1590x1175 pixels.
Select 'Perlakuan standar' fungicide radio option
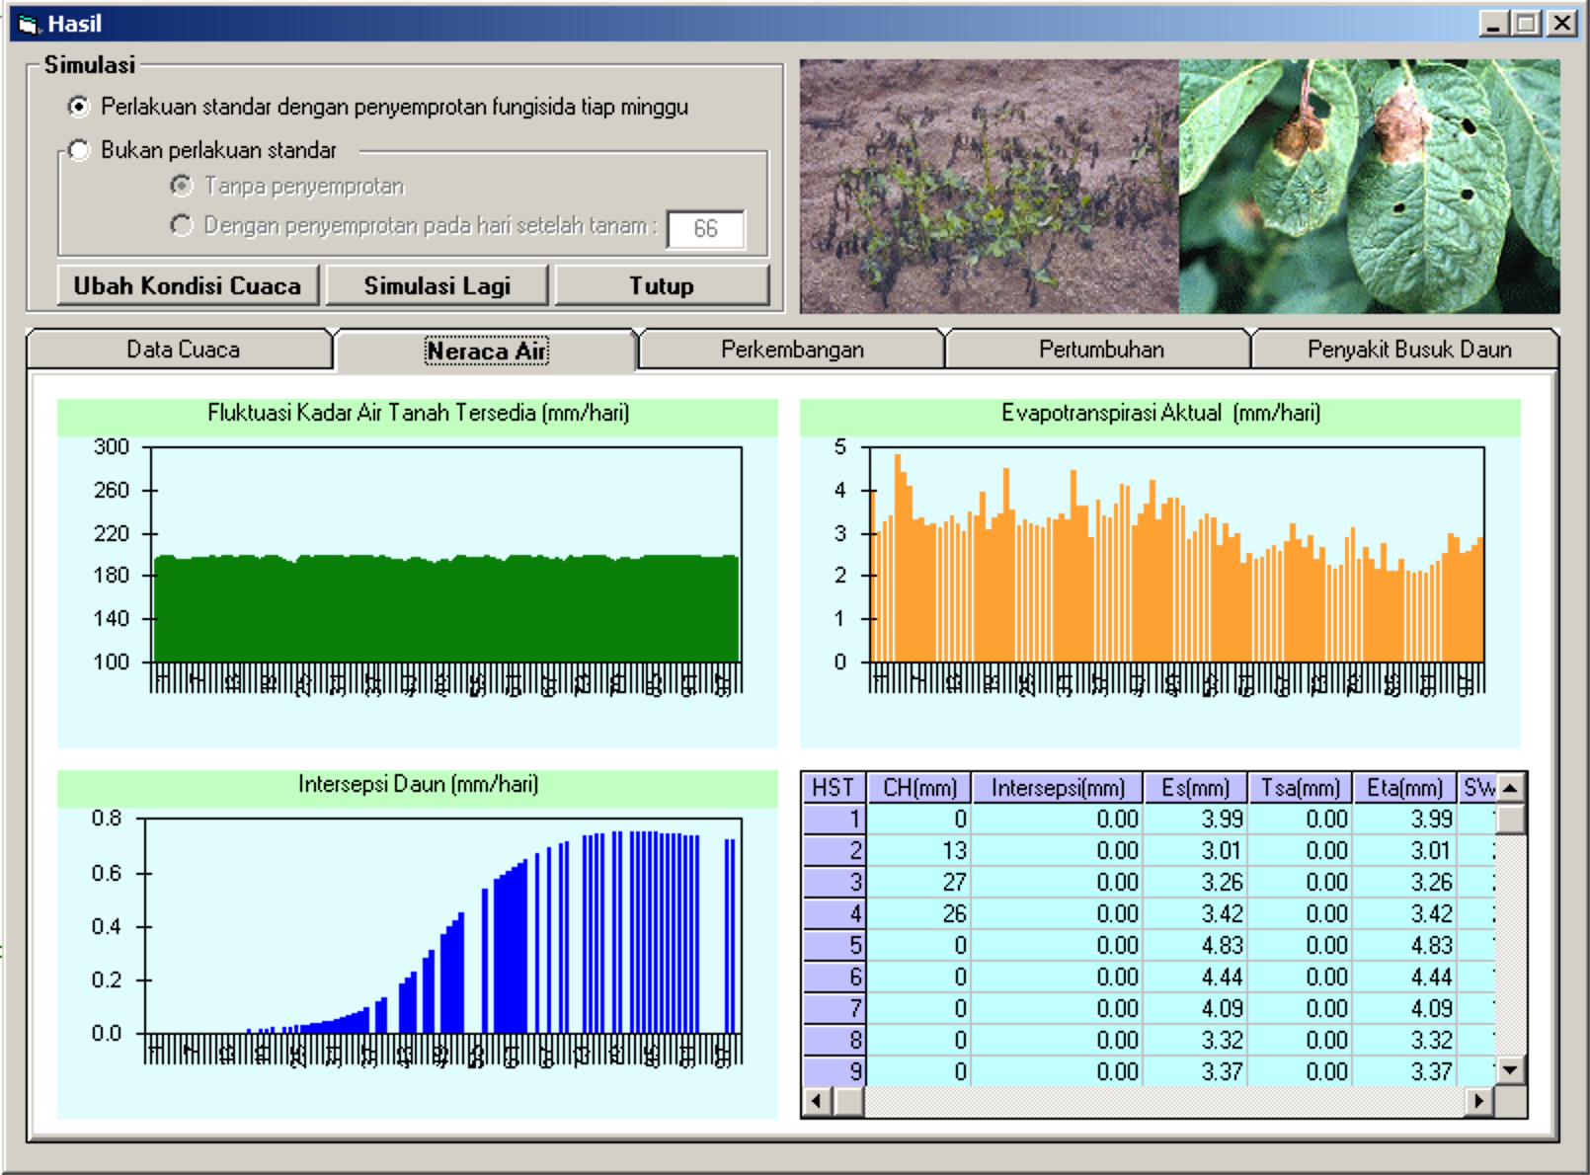(79, 107)
